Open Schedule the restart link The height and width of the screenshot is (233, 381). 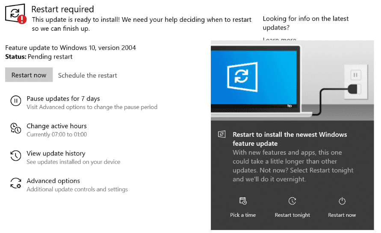[x=88, y=75]
